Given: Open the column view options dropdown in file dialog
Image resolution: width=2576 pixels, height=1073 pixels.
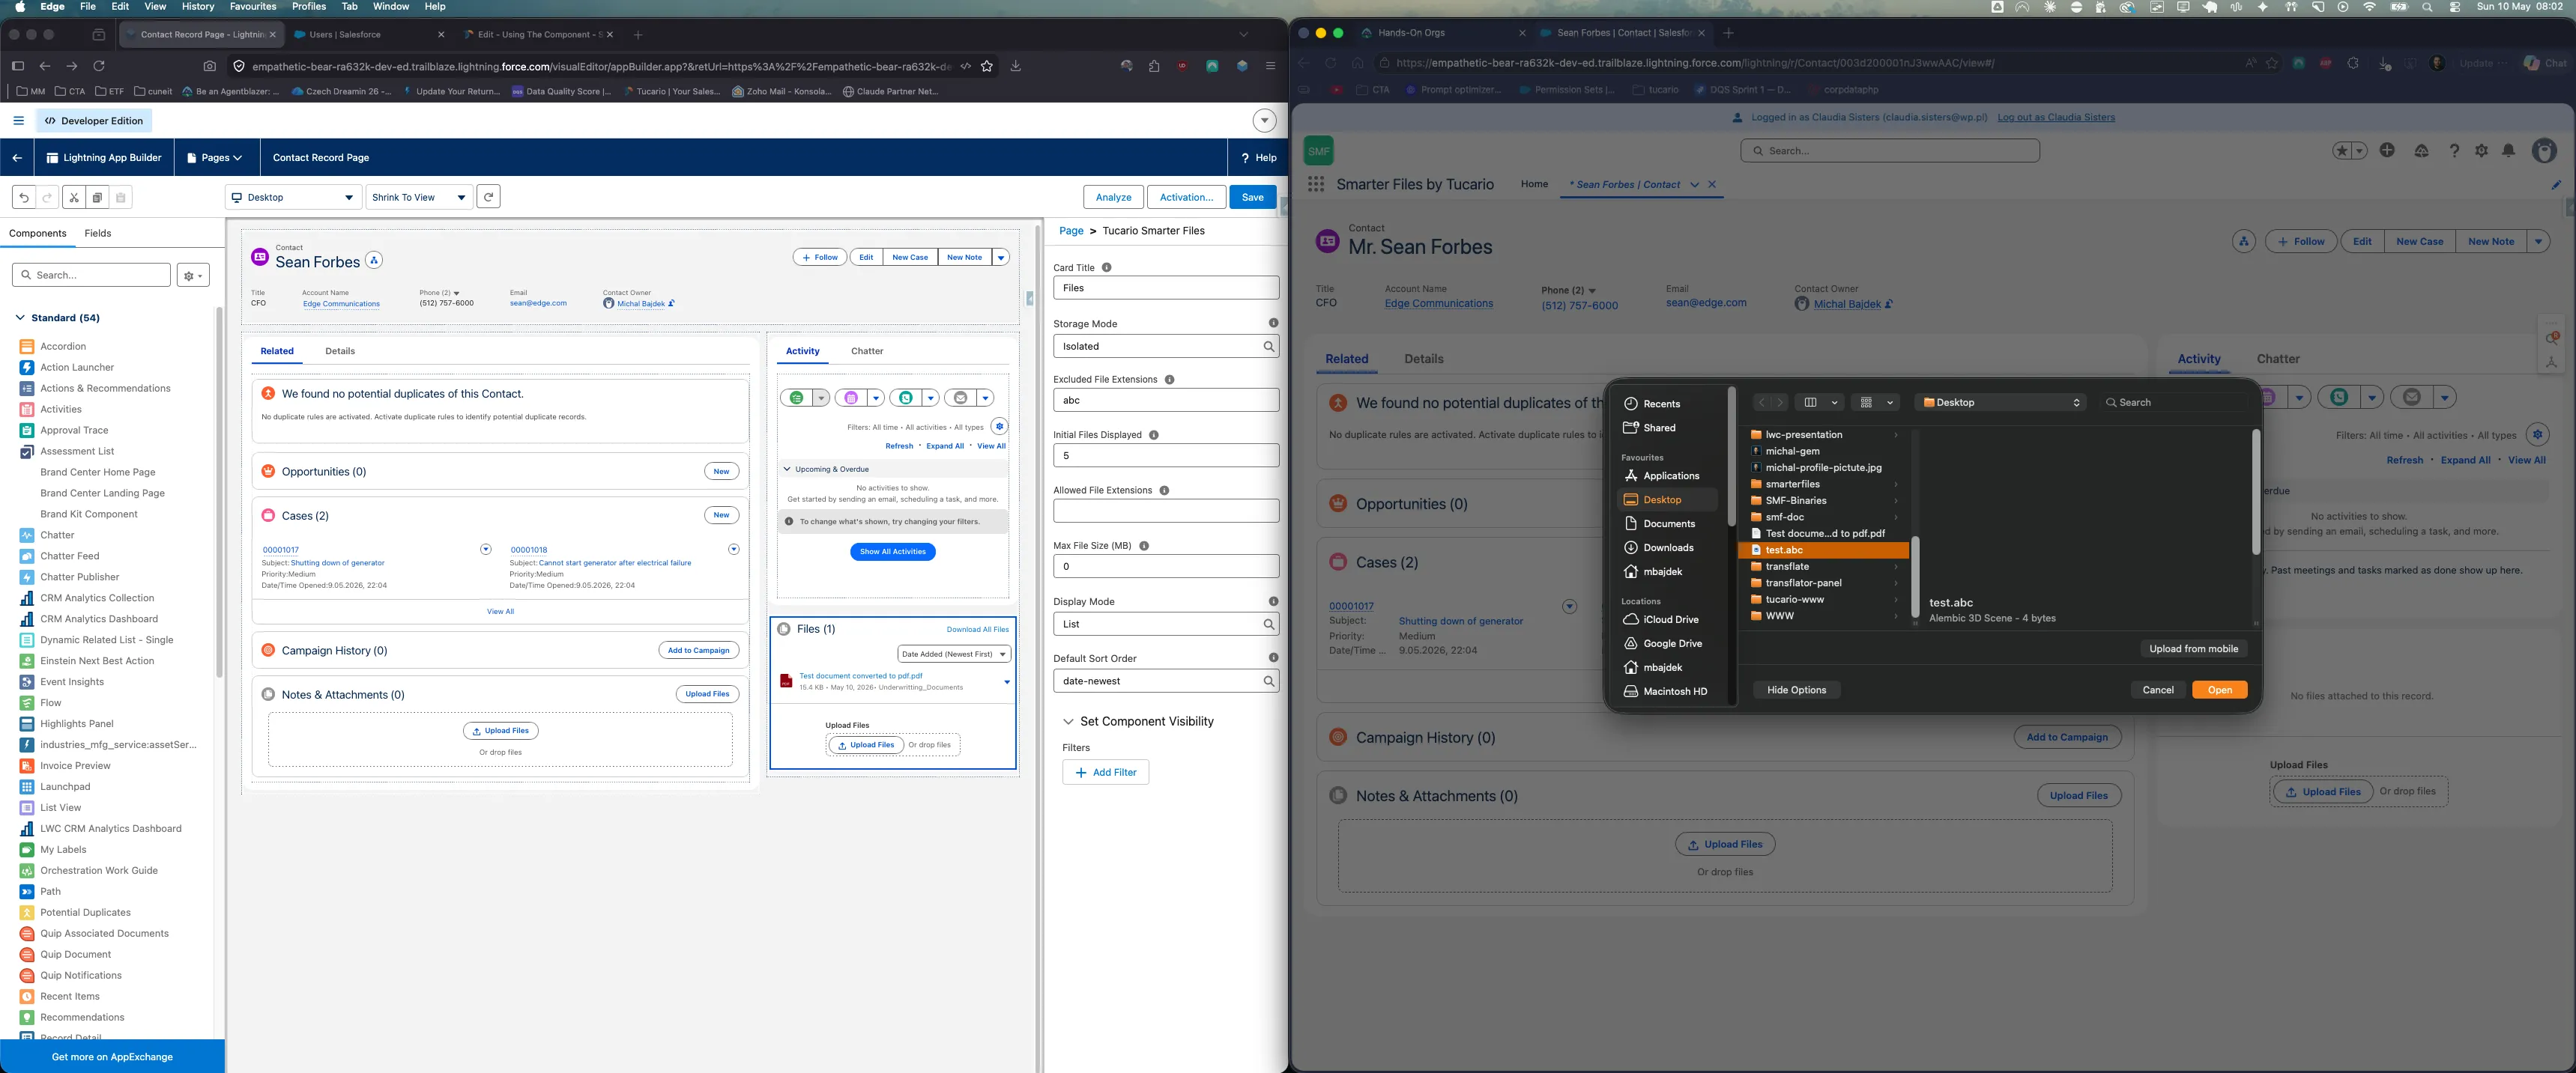Looking at the screenshot, I should [x=1819, y=403].
